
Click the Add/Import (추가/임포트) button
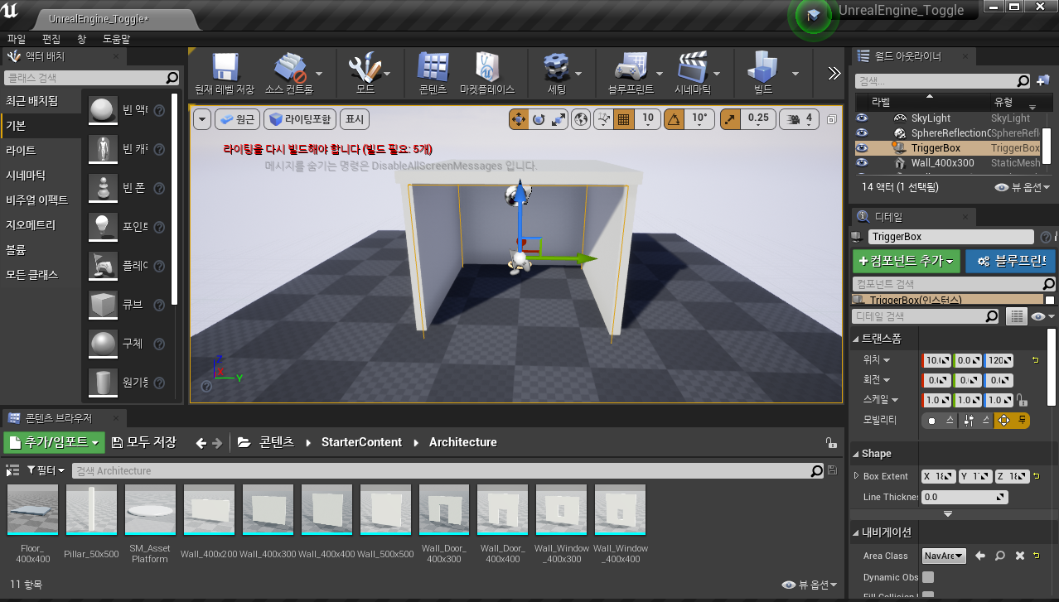(55, 443)
